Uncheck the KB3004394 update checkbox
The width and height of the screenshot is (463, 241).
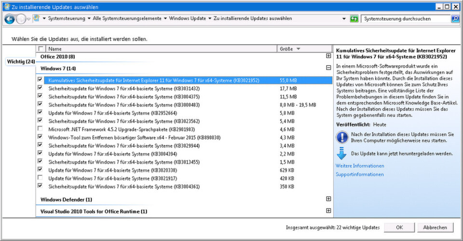point(40,153)
